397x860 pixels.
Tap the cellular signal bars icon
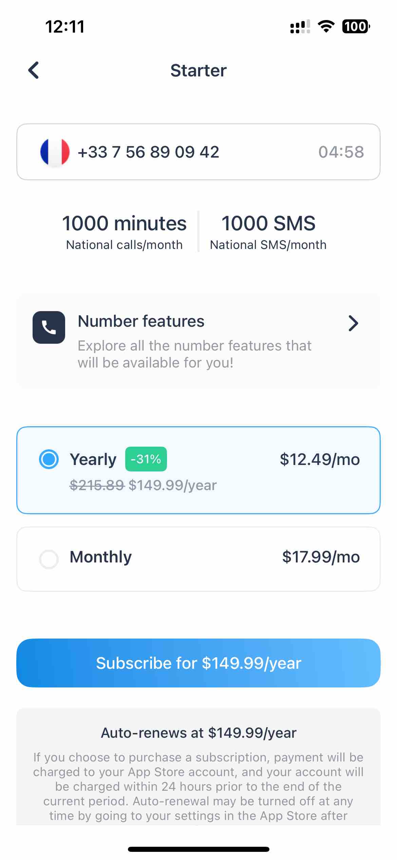tap(300, 26)
